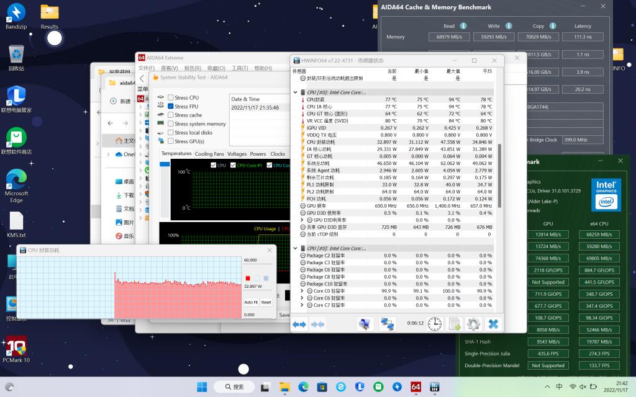Open HWiNFO sensor settings gear

[x=473, y=324]
